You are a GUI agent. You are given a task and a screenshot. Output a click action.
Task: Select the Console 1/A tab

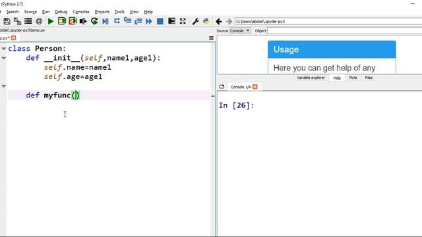(x=241, y=87)
